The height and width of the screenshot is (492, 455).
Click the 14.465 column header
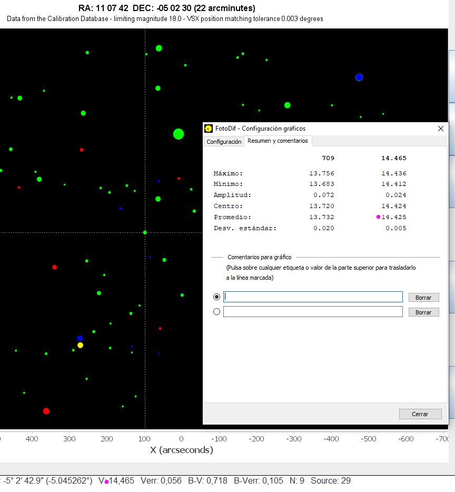(394, 158)
